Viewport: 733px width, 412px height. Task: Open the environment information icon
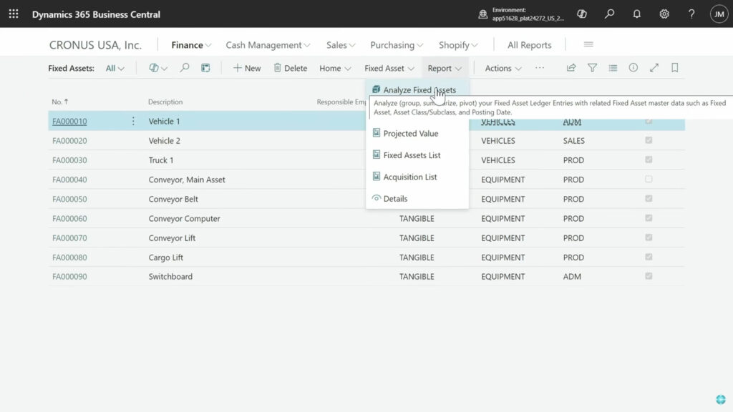[483, 14]
